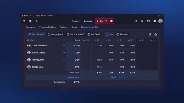This screenshot has height=103, width=184.
Task: Click Petr Novotný sum 7:00
Action: click(77, 60)
